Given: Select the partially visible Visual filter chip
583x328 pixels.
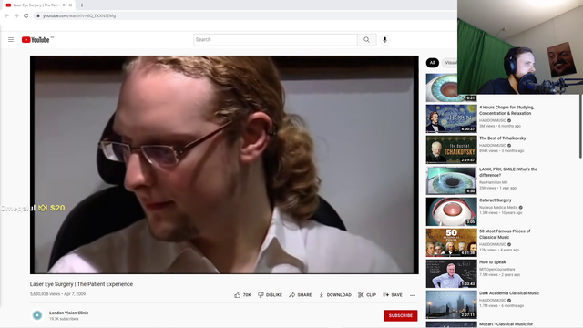Looking at the screenshot, I should point(449,63).
